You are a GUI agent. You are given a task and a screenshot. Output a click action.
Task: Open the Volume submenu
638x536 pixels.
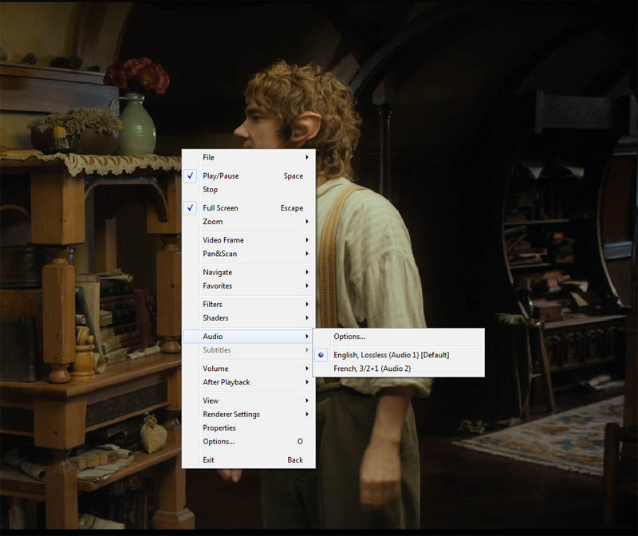click(249, 368)
